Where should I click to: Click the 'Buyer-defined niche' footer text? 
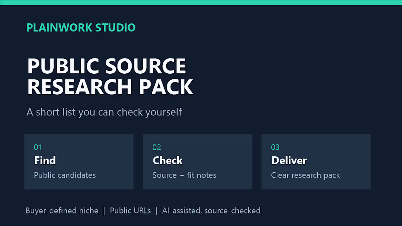62,211
